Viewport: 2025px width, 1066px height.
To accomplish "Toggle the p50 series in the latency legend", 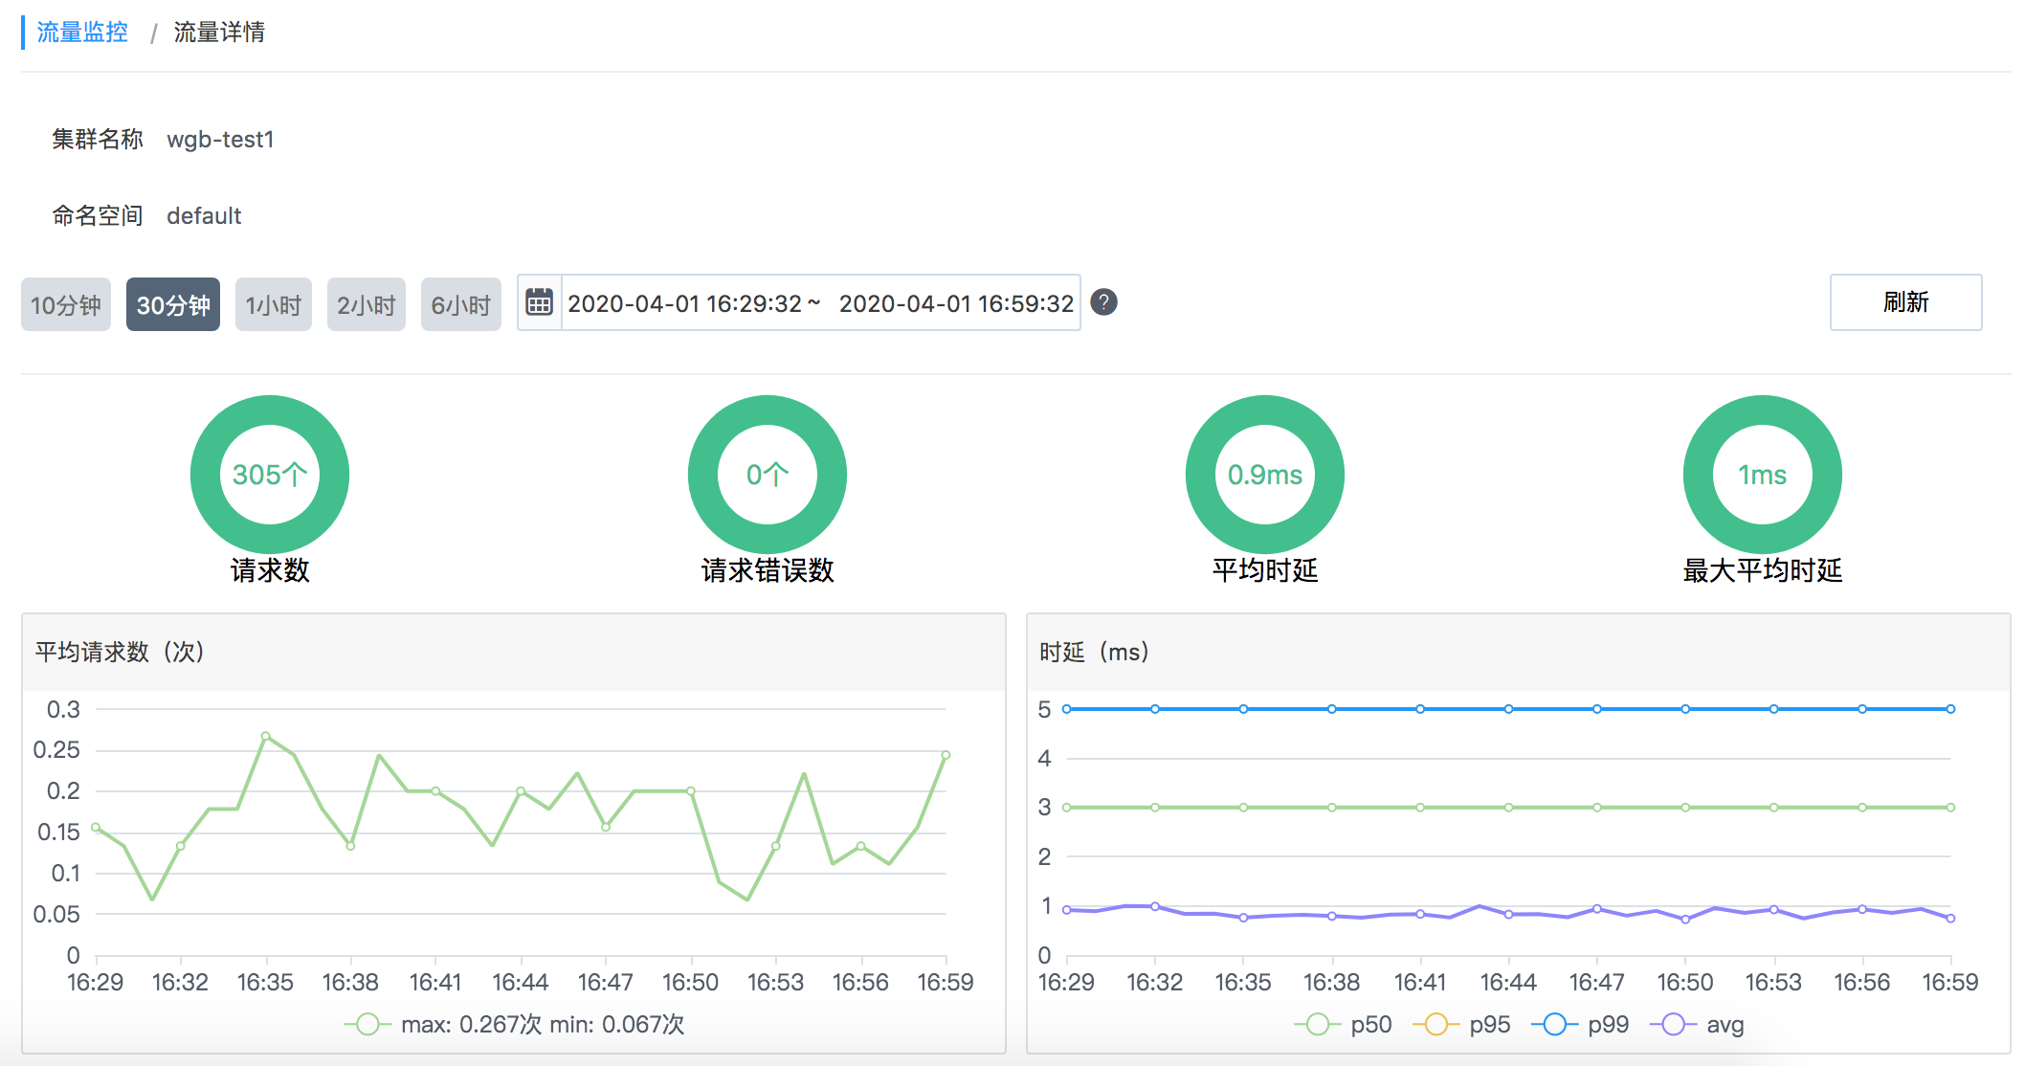I will point(1352,1024).
